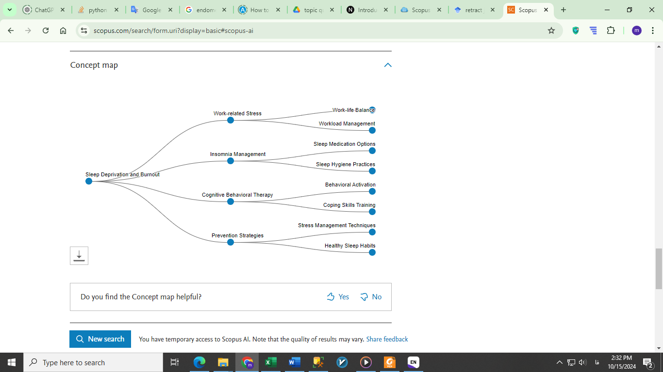663x372 pixels.
Task: Open the Chrome three-dot menu
Action: tap(653, 31)
